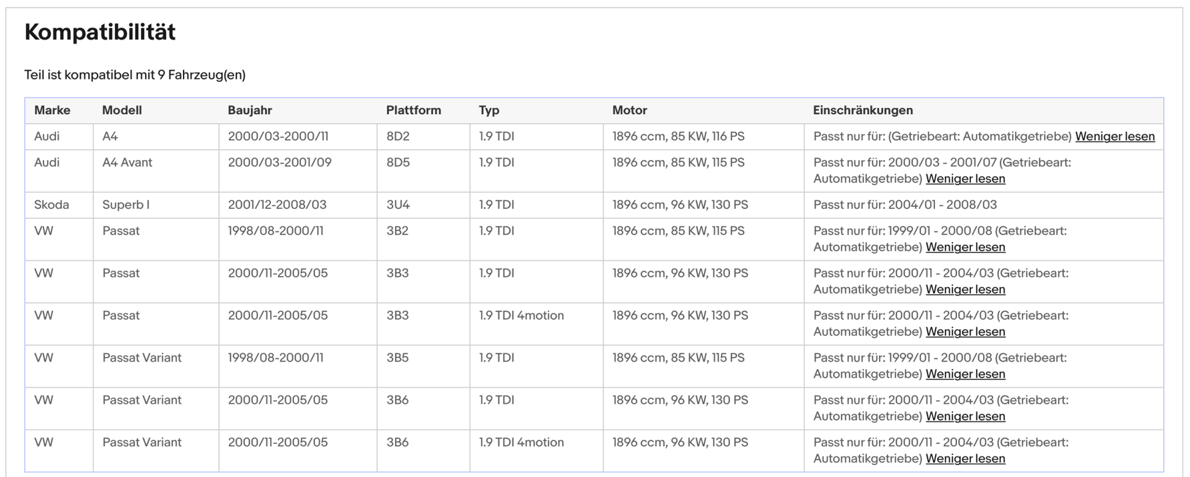Select the 'Typ' column header
The height and width of the screenshot is (477, 1190).
coord(489,111)
